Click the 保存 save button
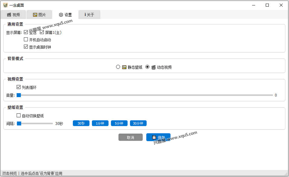Screen dimensions: 289x177 pyautogui.click(x=158, y=137)
